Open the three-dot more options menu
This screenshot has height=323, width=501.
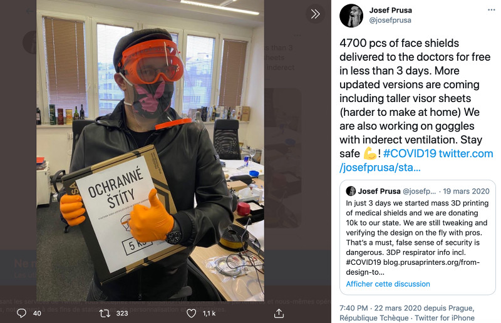tap(492, 10)
